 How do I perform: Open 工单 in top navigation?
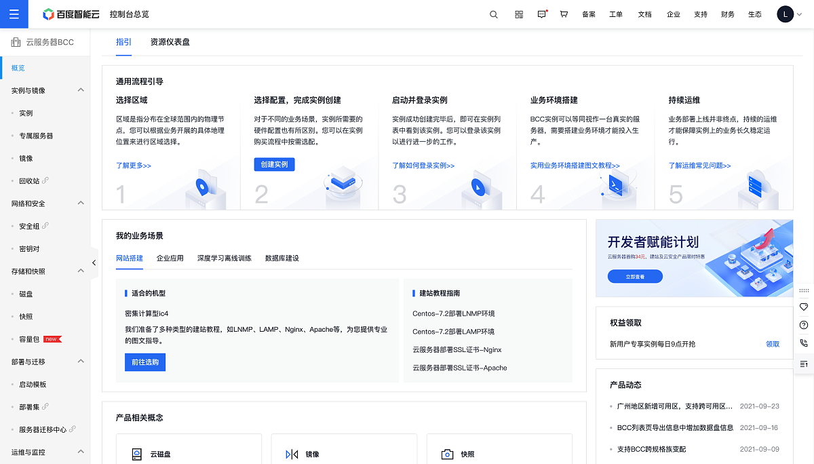[x=616, y=14]
